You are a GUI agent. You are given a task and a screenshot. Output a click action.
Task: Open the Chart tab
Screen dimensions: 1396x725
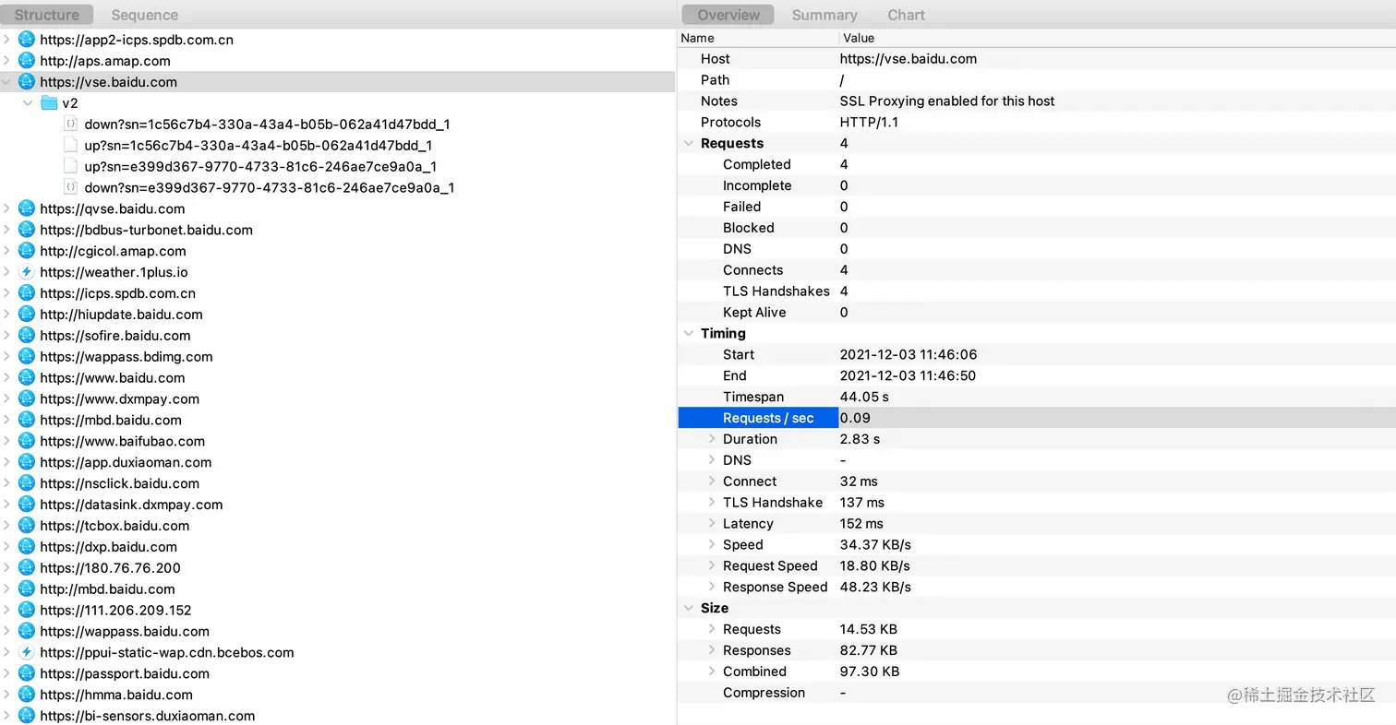tap(906, 15)
